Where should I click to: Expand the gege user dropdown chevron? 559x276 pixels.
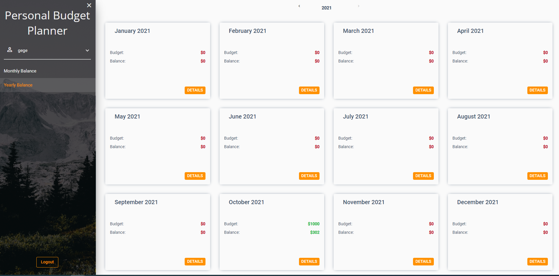(87, 50)
